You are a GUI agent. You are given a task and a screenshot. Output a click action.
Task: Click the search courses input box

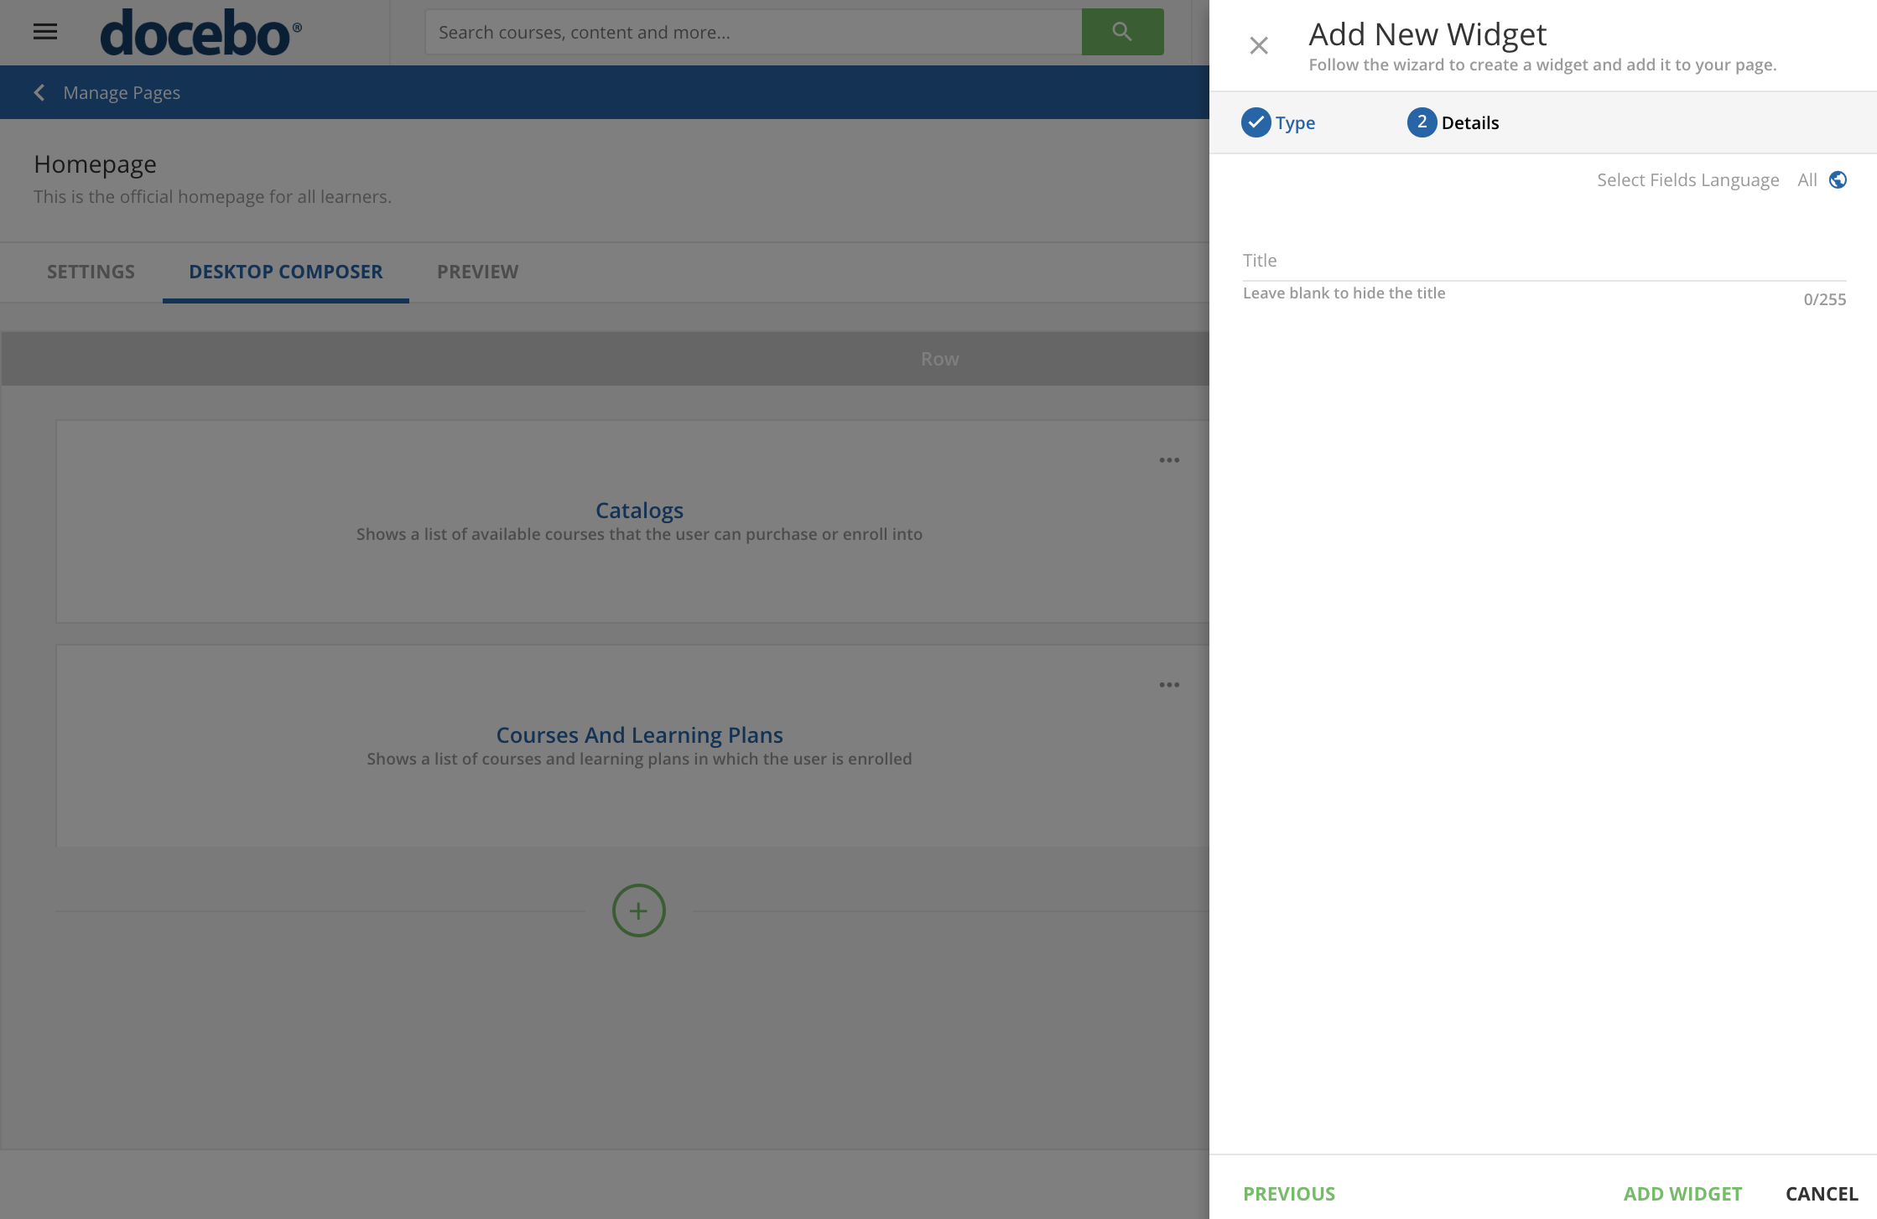(x=753, y=32)
